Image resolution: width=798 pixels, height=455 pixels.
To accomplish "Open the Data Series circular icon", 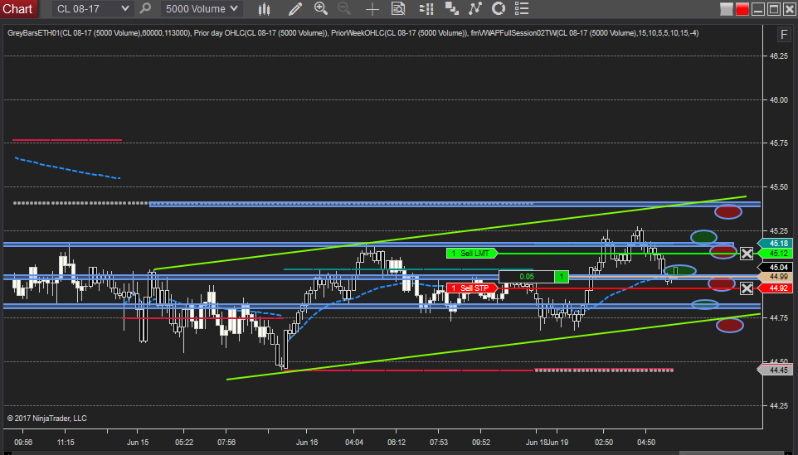I will [499, 8].
